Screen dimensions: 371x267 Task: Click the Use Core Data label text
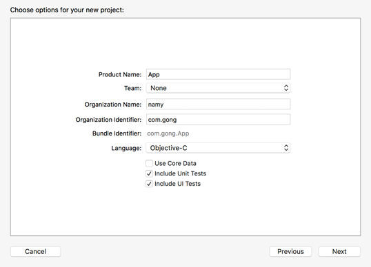point(175,163)
